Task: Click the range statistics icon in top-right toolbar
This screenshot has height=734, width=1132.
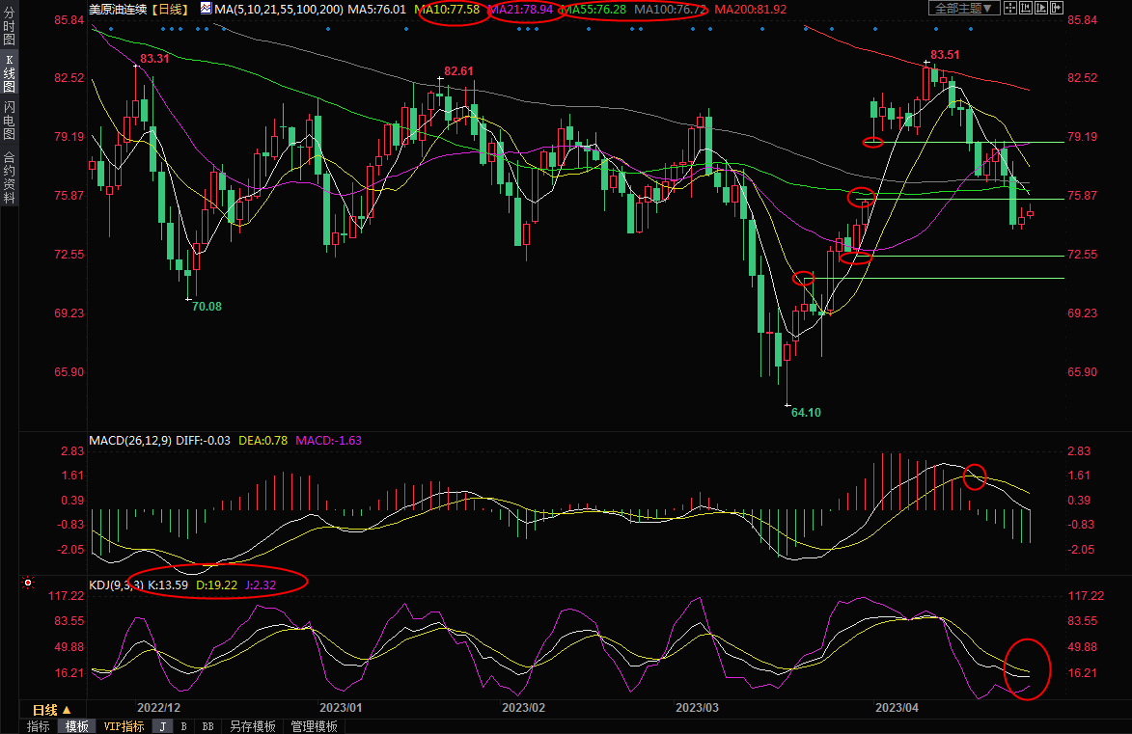Action: (x=1028, y=8)
